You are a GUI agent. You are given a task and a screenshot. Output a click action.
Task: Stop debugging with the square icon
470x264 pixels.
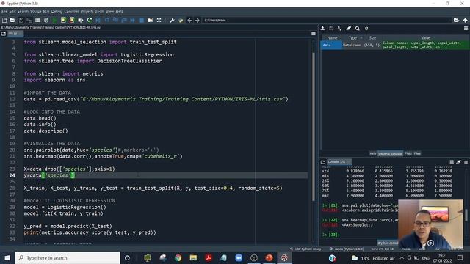142,20
